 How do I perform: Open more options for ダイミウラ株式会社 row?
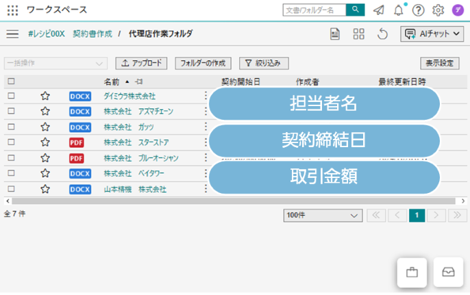tap(206, 96)
